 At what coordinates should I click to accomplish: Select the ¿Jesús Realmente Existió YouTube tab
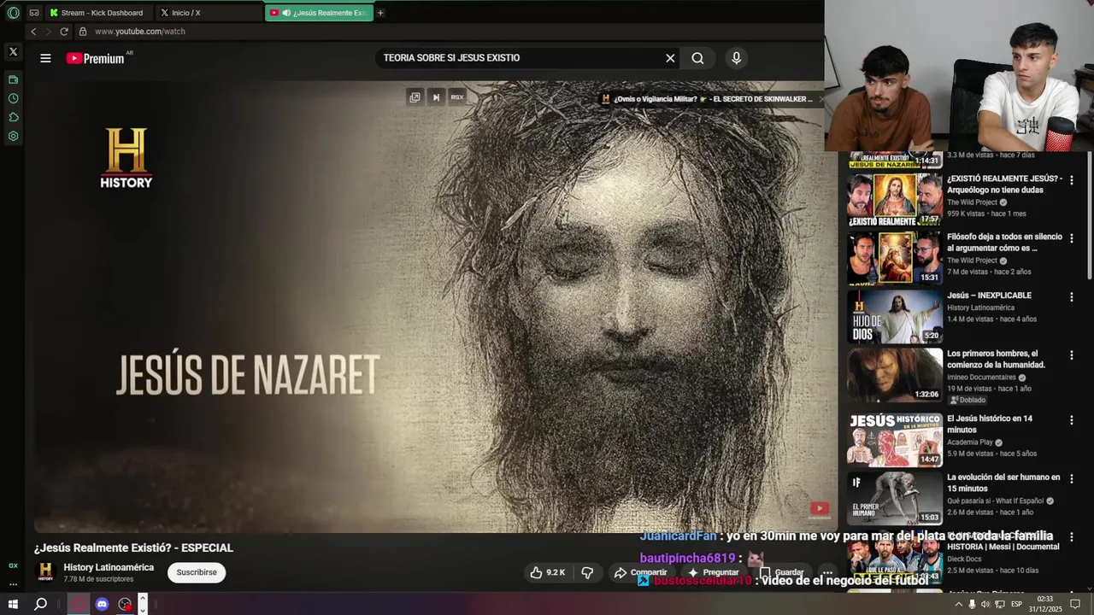pos(319,13)
